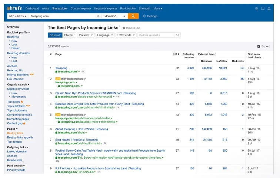Click the padlock icon beside teespring.com/about
The width and height of the screenshot is (280, 178).
(x=56, y=133)
